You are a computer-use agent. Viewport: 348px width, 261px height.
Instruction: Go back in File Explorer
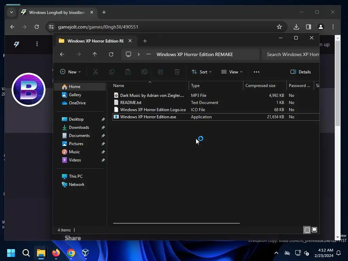(x=62, y=54)
